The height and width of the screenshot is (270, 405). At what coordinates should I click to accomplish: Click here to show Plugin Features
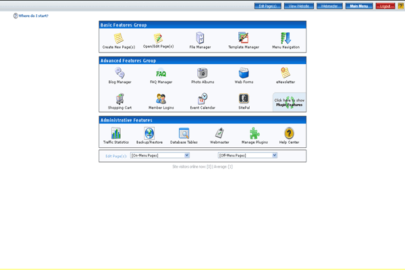tap(289, 103)
